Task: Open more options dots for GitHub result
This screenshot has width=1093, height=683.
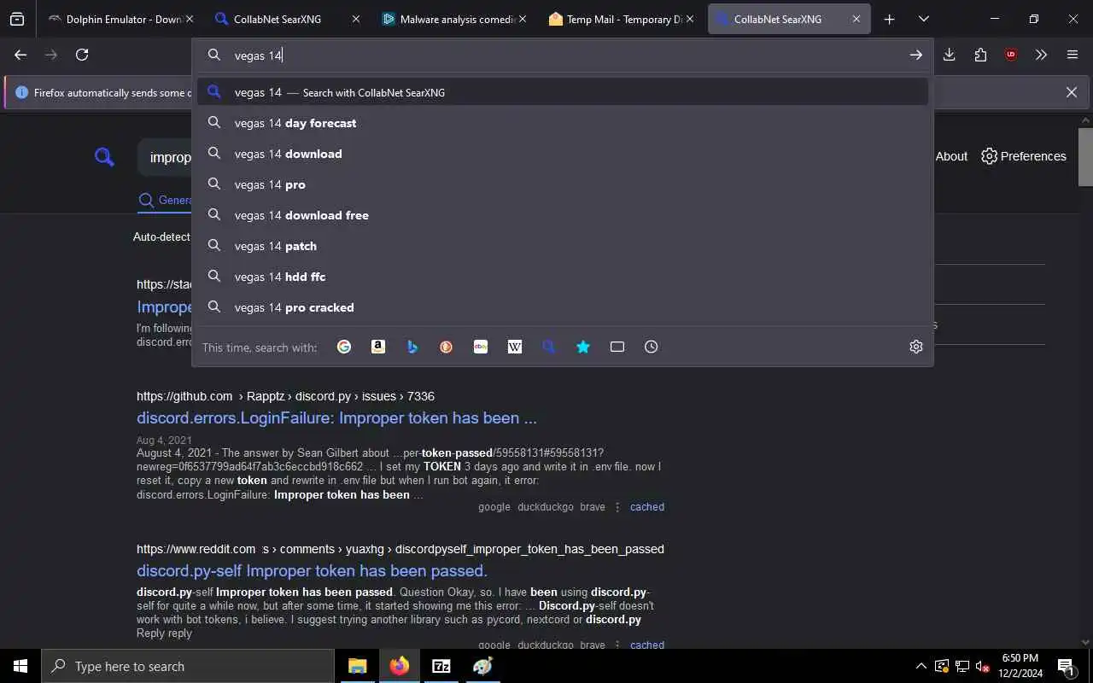Action: 617,506
